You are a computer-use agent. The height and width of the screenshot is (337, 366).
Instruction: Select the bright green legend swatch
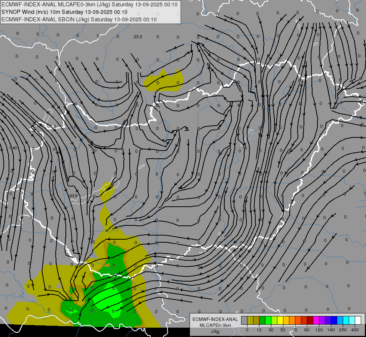268,321
